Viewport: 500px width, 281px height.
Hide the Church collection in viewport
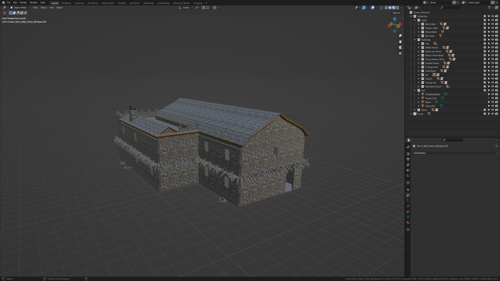point(492,79)
